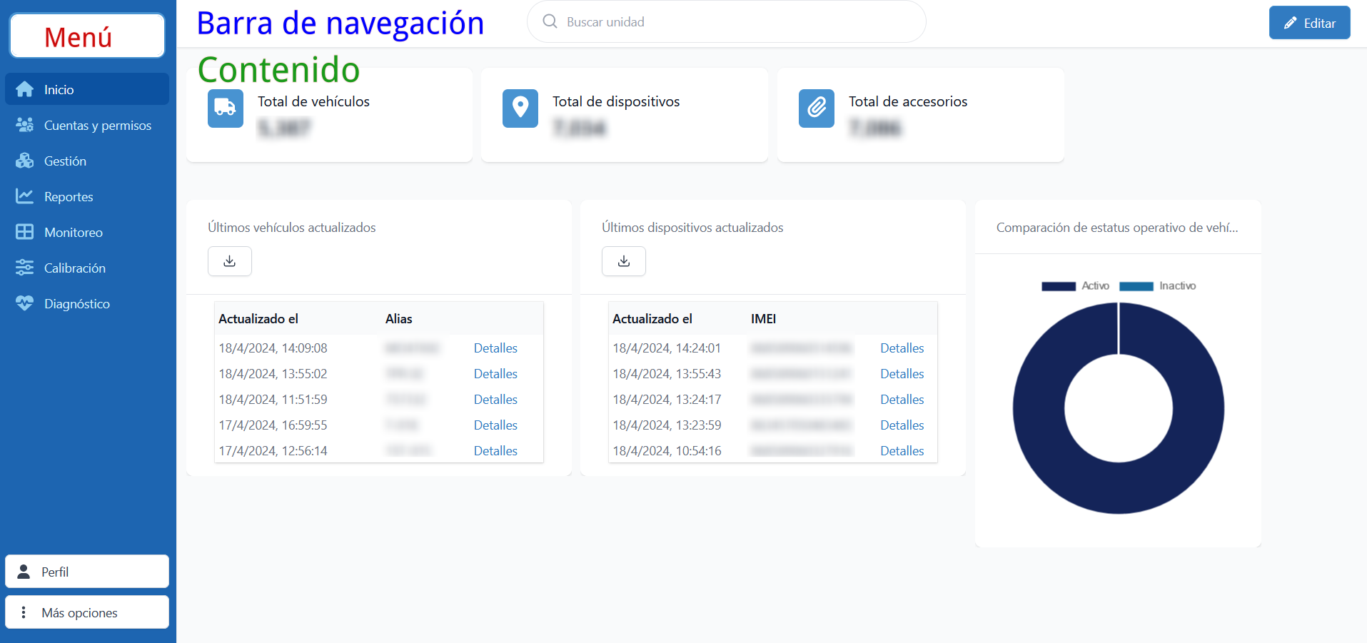Select the Inicio home icon in the sidebar
Viewport: 1367px width, 643px height.
(x=25, y=88)
